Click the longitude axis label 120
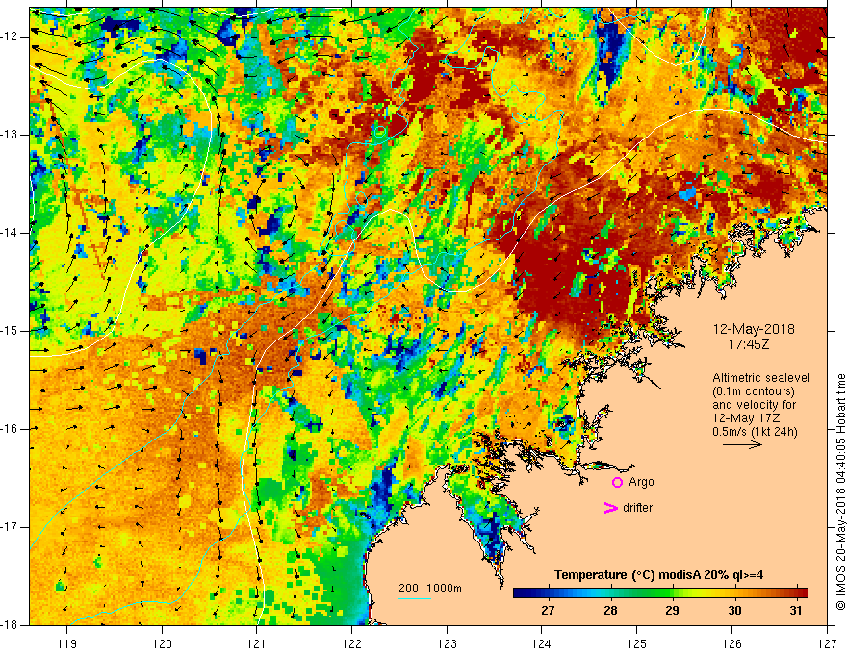This screenshot has width=847, height=654. coord(162,643)
